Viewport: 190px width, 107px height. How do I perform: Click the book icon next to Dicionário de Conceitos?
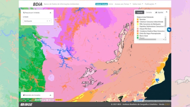[x=24, y=95]
